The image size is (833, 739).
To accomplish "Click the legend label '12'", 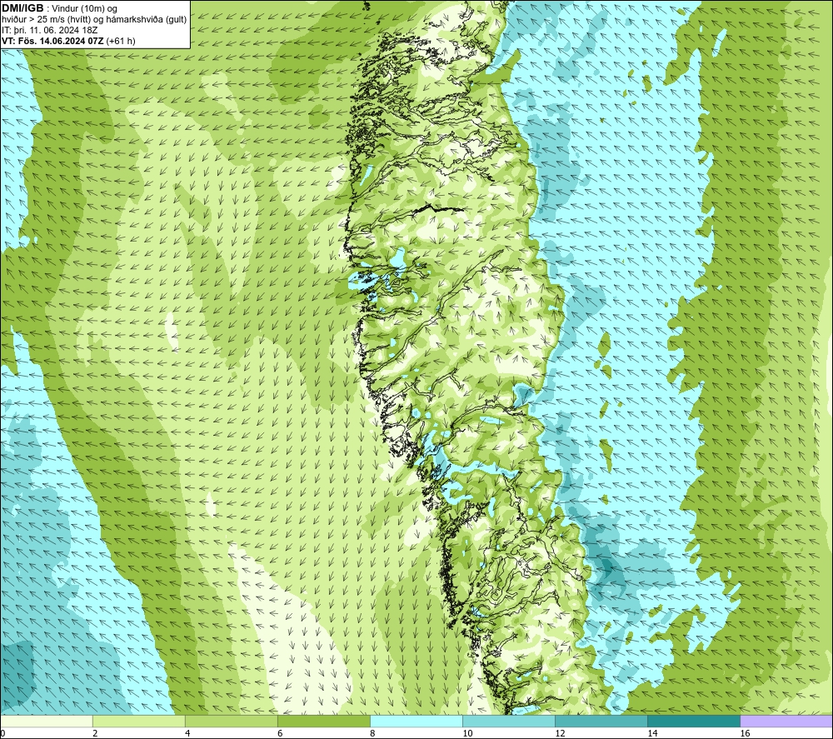I will 560,733.
